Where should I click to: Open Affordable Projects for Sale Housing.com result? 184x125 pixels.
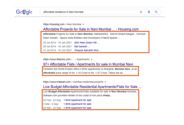click(91, 29)
